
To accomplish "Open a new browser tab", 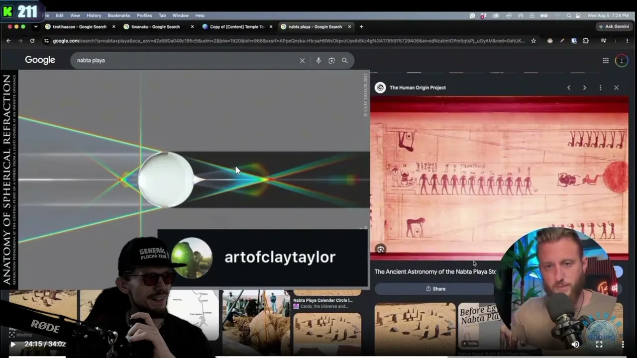I will coord(361,27).
